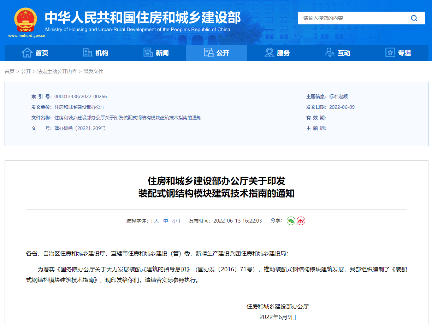This screenshot has height=325, width=432.
Task: Click the 分享 label
Action: [277, 220]
